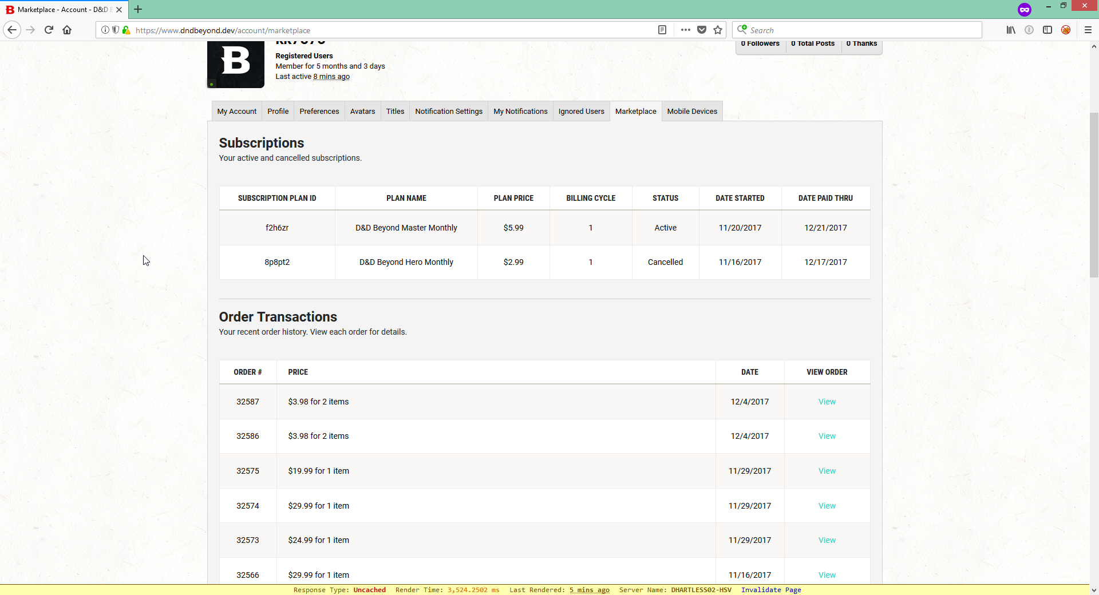The height and width of the screenshot is (595, 1099).
Task: View order 32586
Action: 827,436
